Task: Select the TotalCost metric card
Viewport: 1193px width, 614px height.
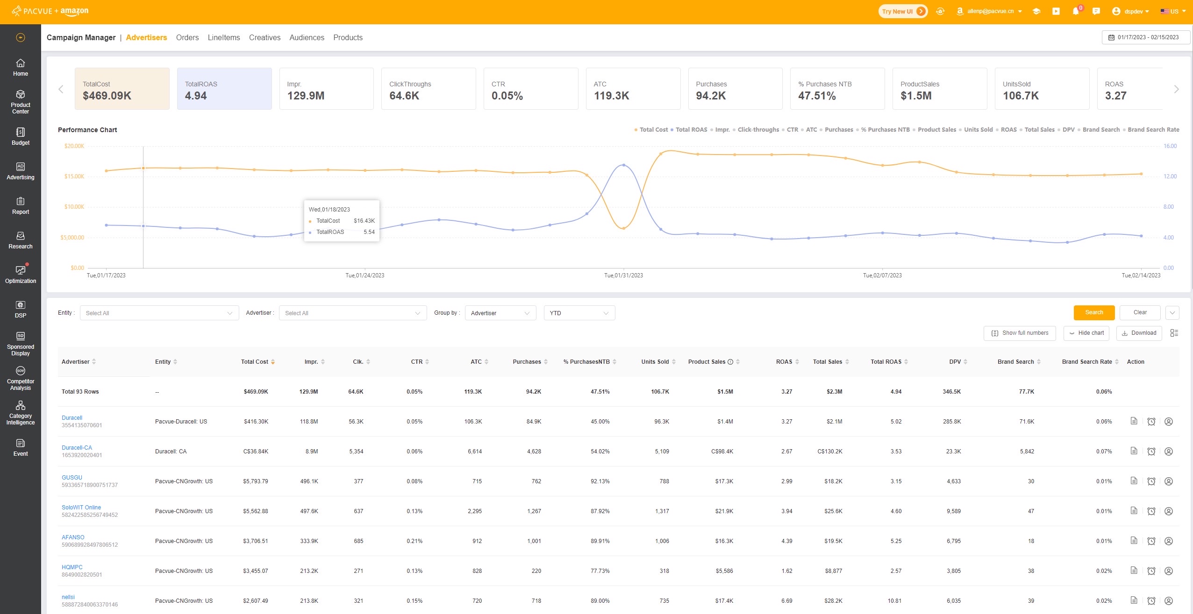Action: [x=122, y=89]
